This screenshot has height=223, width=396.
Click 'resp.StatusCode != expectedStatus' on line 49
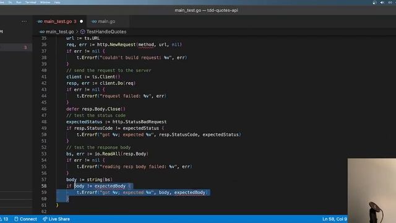(116, 128)
